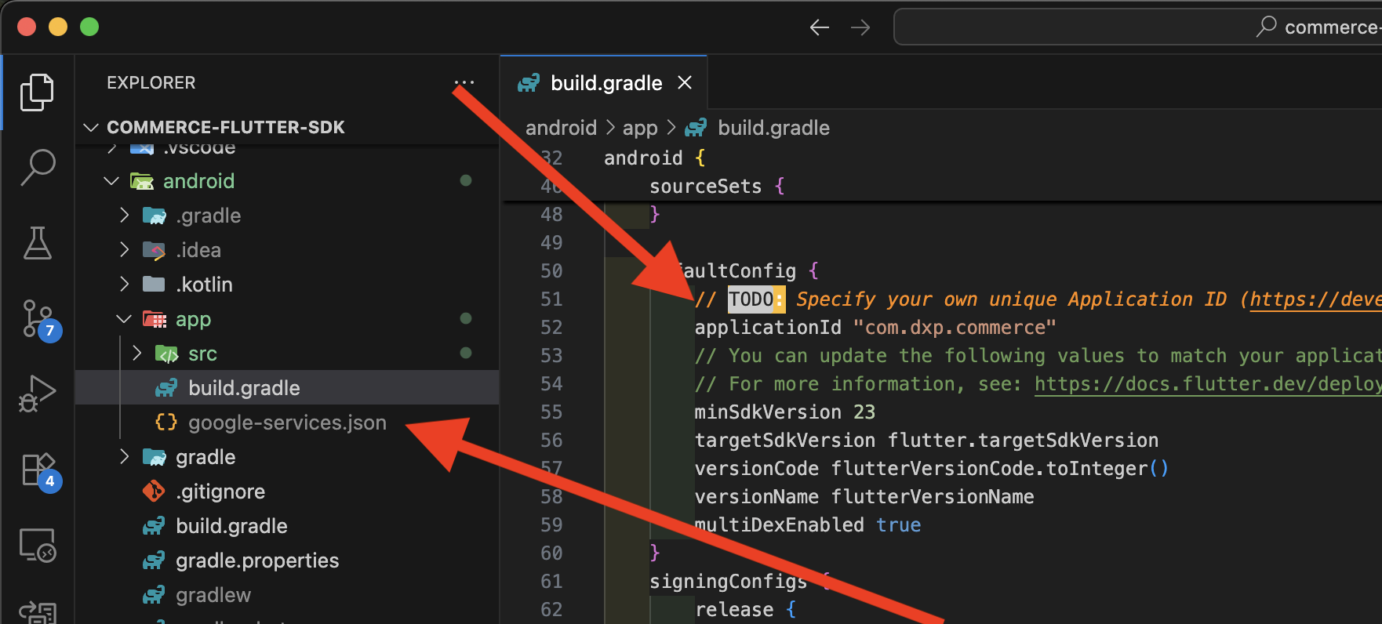Expand the .vscode folder chevron
This screenshot has height=624, width=1382.
pos(111,148)
